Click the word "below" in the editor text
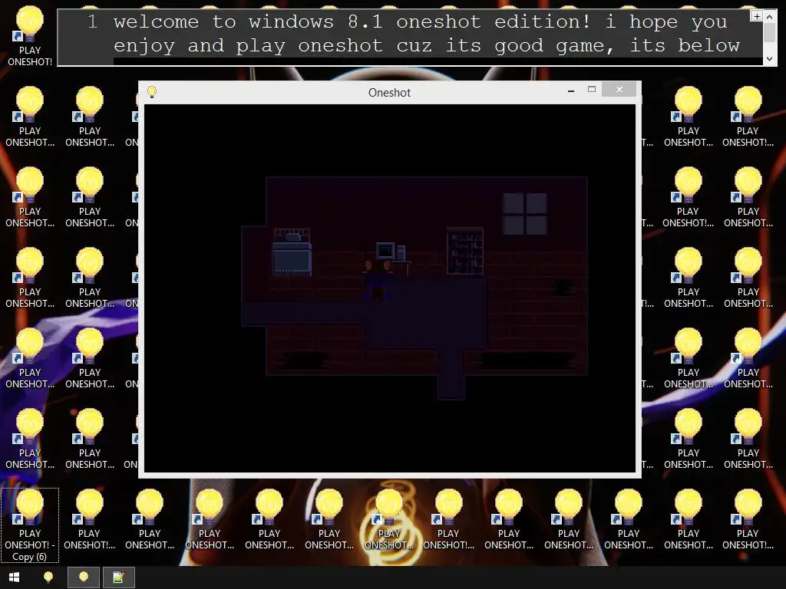786x589 pixels. coord(708,45)
